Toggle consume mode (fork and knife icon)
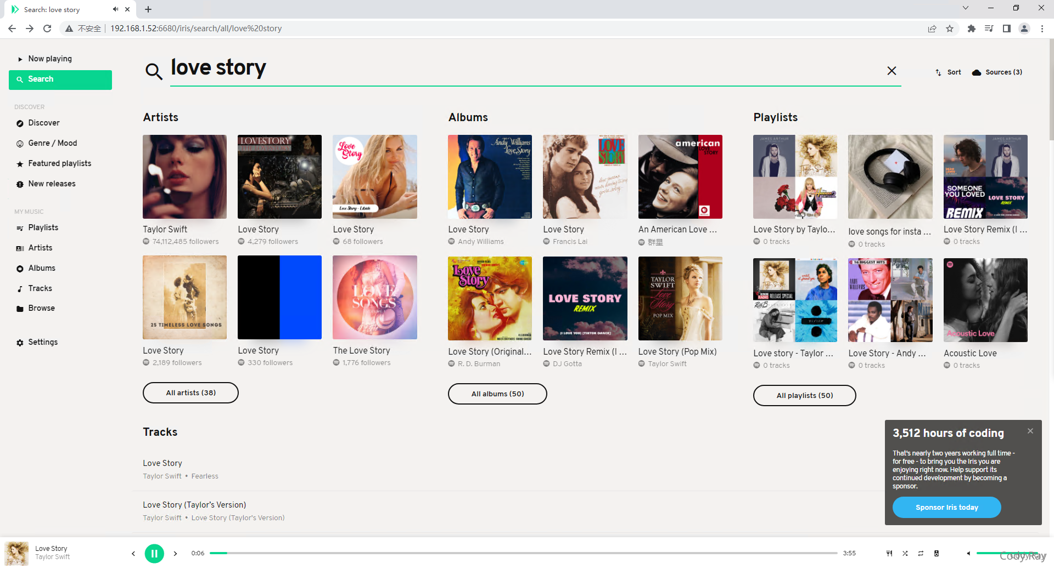Viewport: 1054px width, 569px height. tap(889, 553)
